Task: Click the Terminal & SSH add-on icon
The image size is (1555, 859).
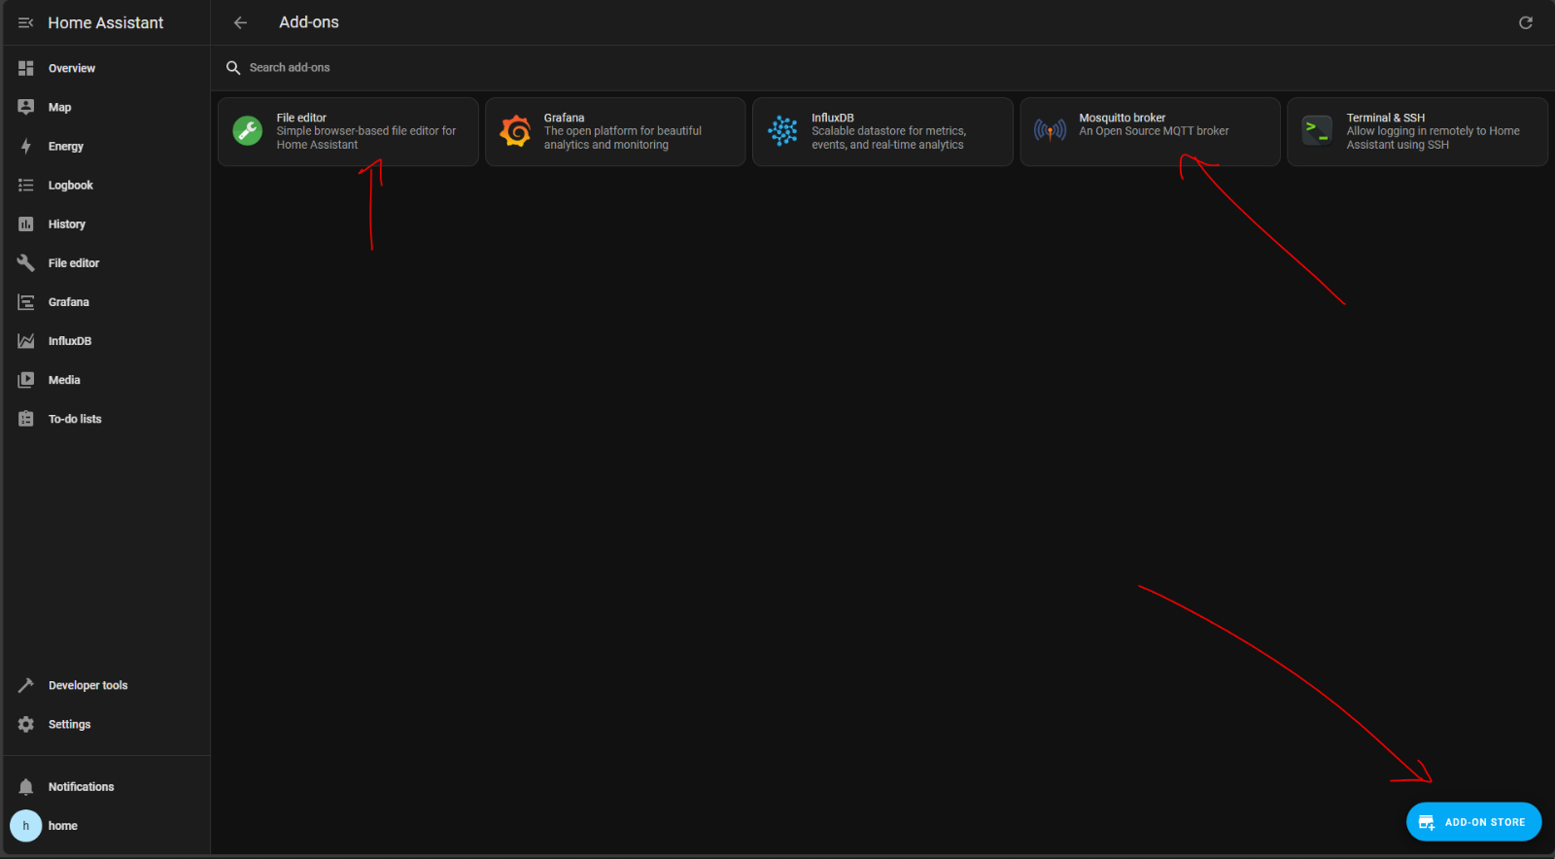Action: (1317, 130)
